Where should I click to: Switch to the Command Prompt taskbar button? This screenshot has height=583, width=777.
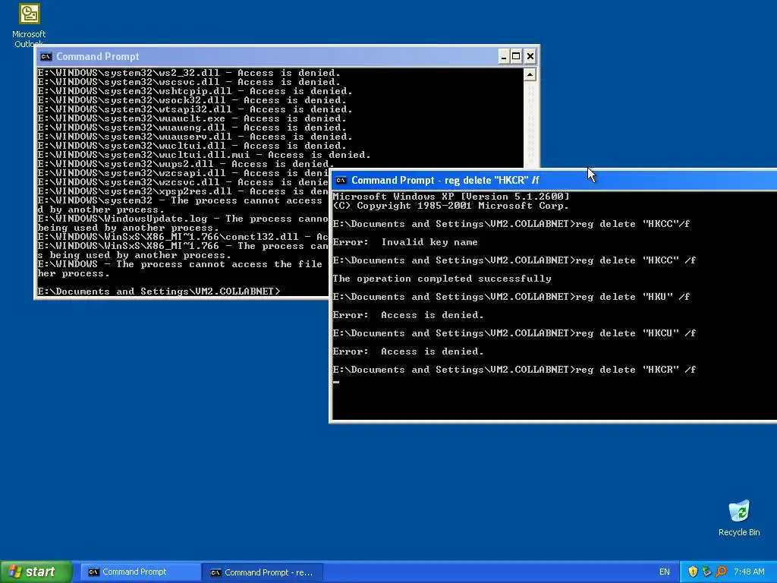pyautogui.click(x=139, y=572)
